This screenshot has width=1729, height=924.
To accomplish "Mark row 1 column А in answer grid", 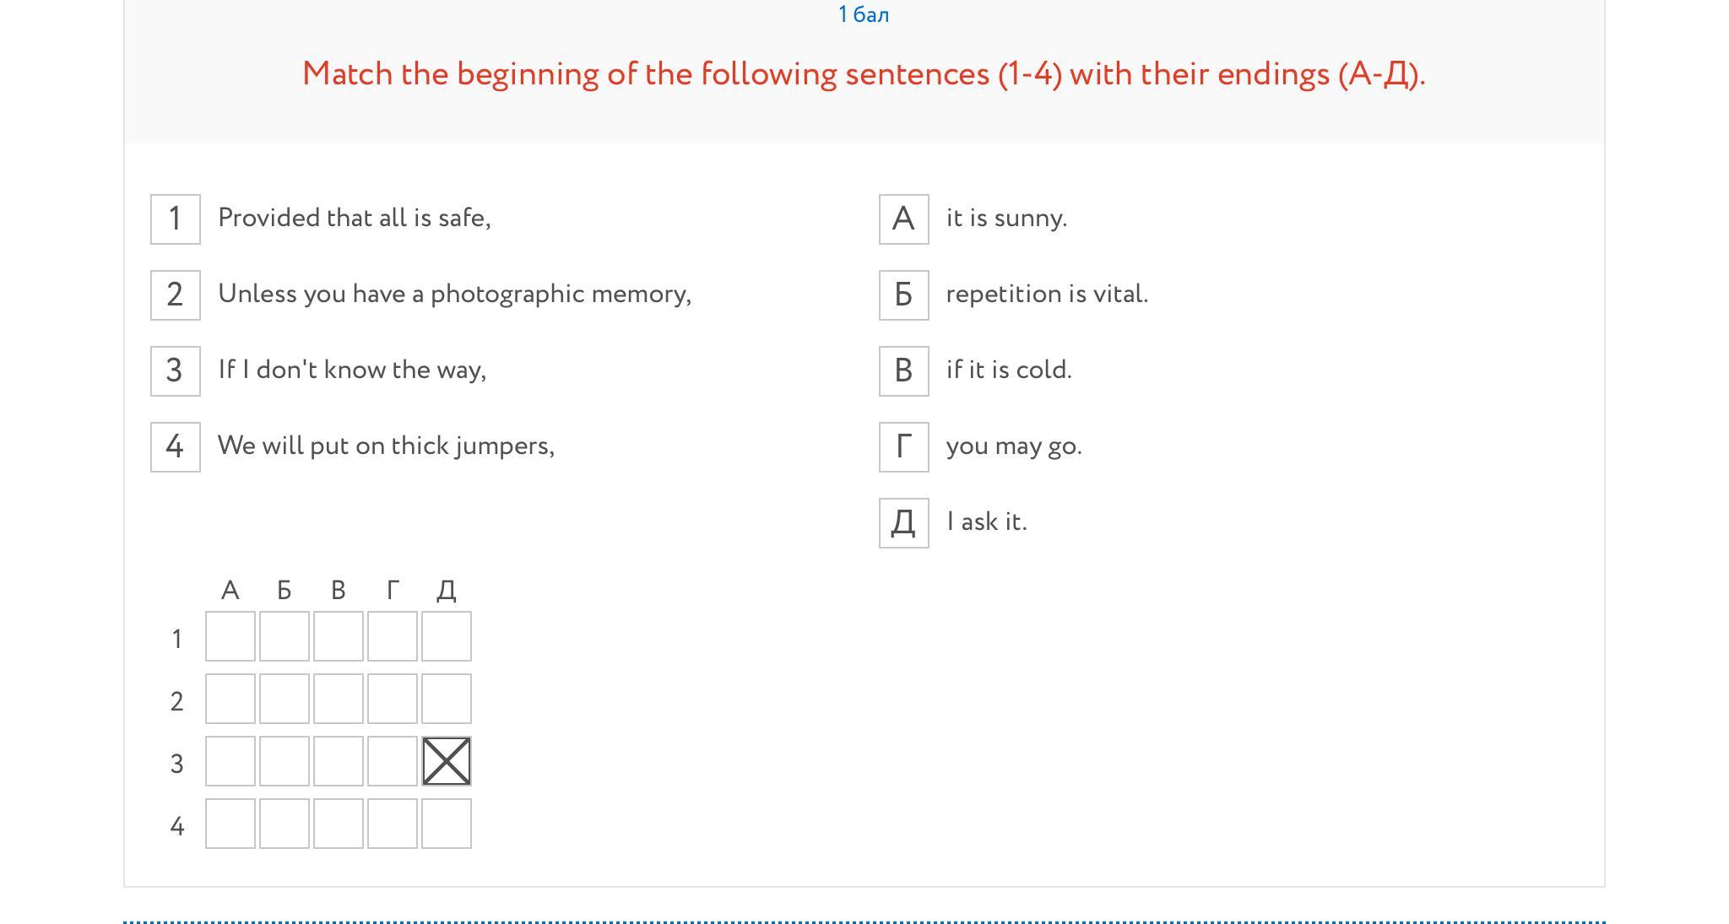I will pyautogui.click(x=230, y=636).
